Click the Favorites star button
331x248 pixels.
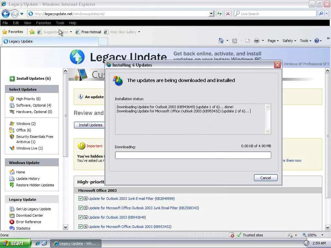coord(13,32)
